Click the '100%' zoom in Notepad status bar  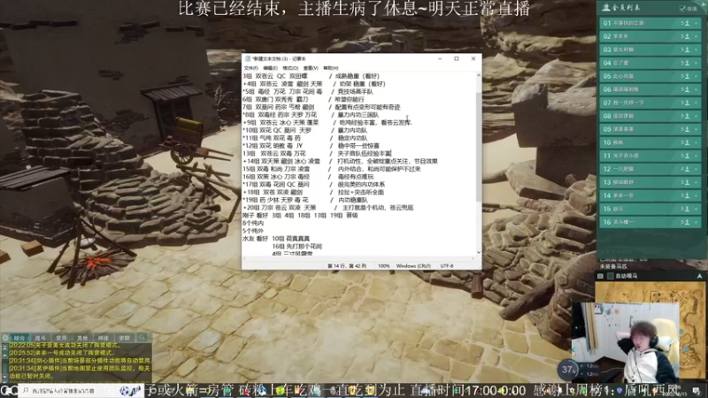(383, 266)
